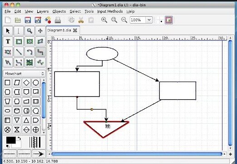
Task: Pick the Summing junction crossed-circle shape
Action: tap(8, 130)
